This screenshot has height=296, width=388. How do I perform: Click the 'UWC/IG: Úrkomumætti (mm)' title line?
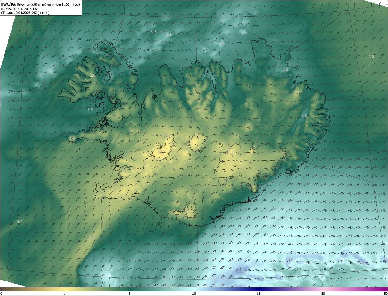pos(40,5)
